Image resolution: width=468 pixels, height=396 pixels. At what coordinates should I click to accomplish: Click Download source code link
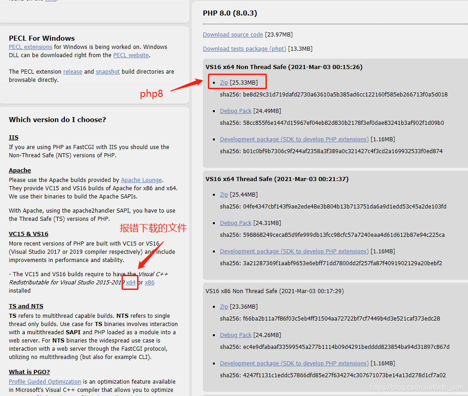(233, 35)
